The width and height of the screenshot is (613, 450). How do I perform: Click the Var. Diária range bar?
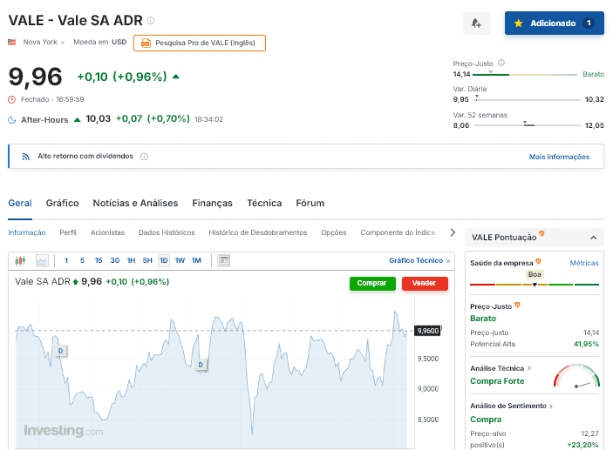coord(527,100)
